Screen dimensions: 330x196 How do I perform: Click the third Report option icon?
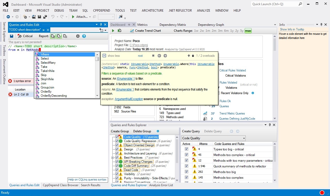65,36
